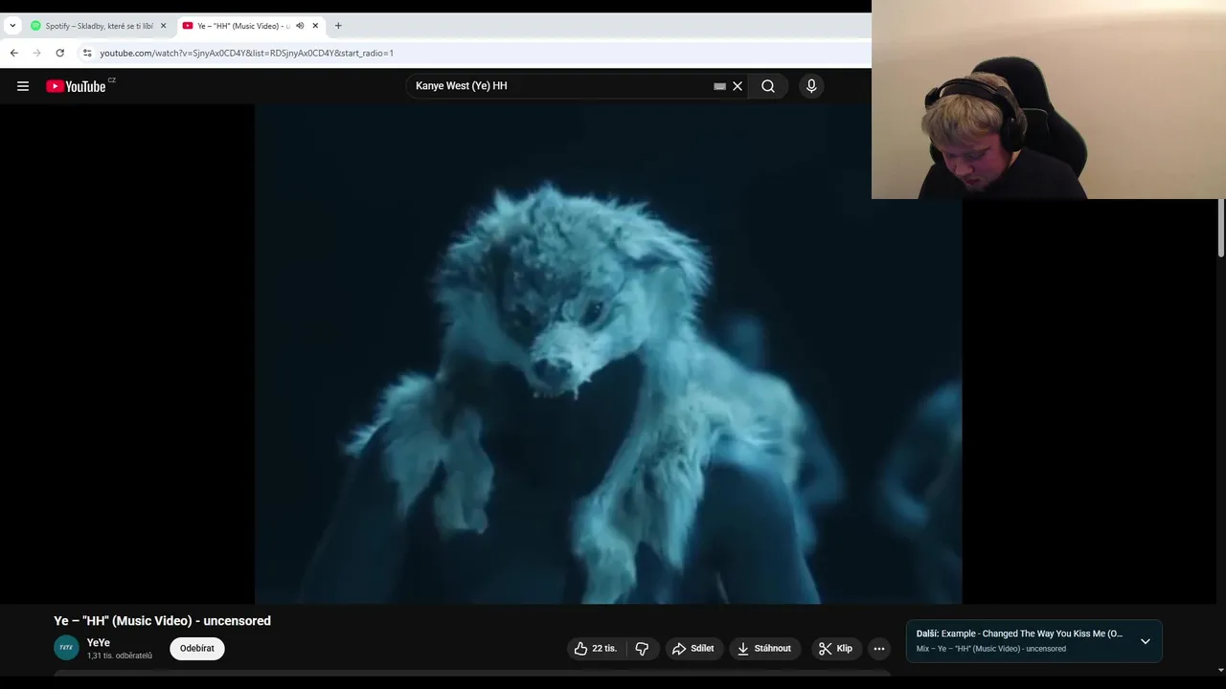This screenshot has height=689, width=1226.
Task: Clear the search query with X
Action: [x=738, y=86]
